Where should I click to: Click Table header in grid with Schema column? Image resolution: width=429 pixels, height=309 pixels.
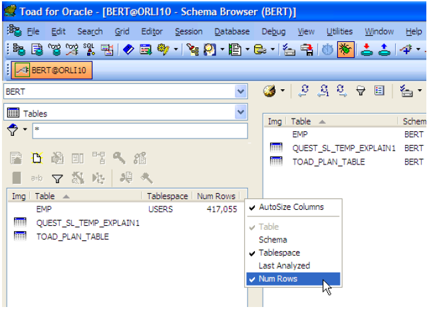point(342,121)
